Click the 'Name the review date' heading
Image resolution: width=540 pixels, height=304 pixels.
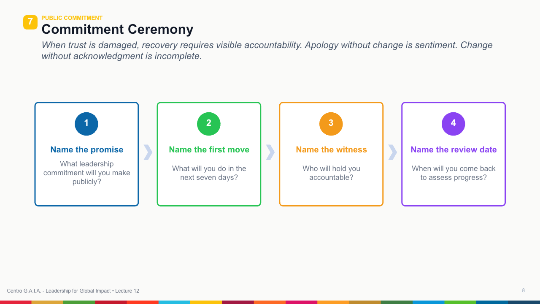454,149
